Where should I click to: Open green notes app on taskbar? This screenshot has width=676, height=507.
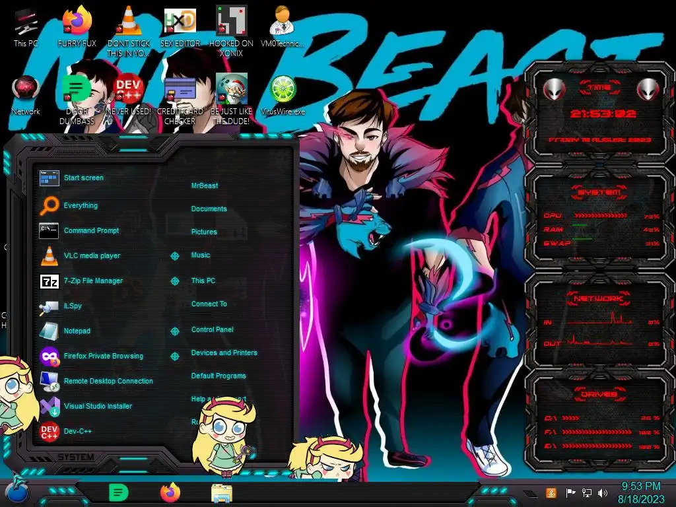[118, 492]
